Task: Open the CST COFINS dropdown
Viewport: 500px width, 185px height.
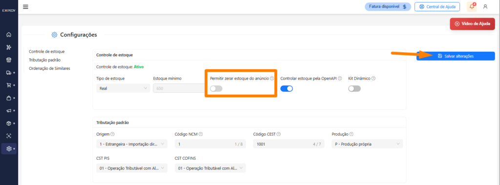Action: [x=210, y=168]
